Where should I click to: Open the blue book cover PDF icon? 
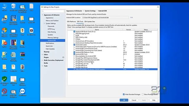[13, 18]
